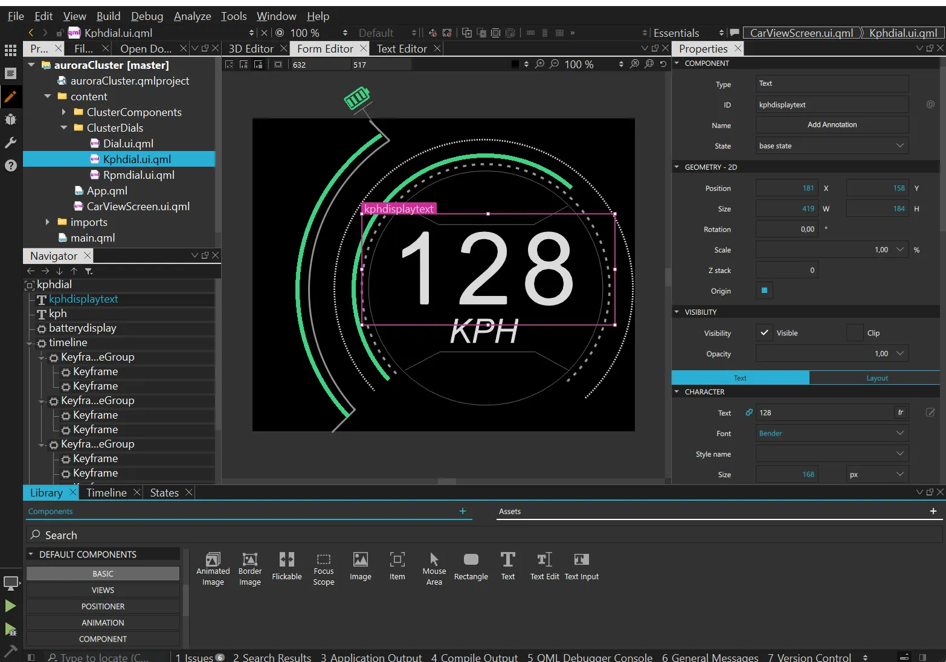Open the Analyze menu
The image size is (946, 662).
(192, 16)
